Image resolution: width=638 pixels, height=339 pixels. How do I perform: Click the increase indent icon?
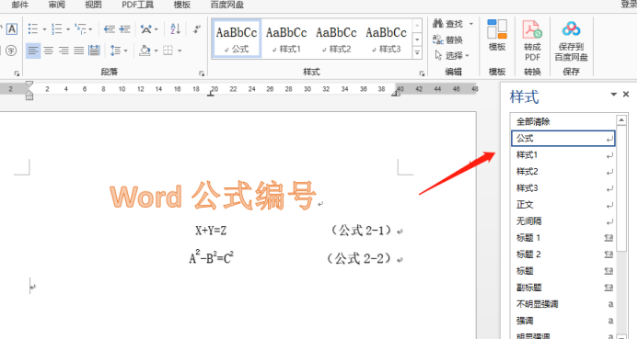click(124, 28)
